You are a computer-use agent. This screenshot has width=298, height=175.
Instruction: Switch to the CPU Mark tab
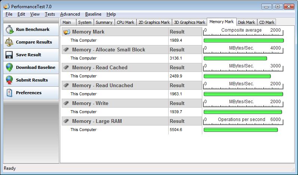(x=125, y=22)
